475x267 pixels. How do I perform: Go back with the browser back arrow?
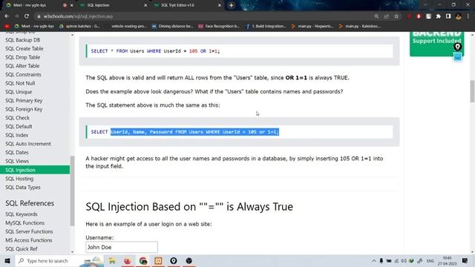point(7,16)
